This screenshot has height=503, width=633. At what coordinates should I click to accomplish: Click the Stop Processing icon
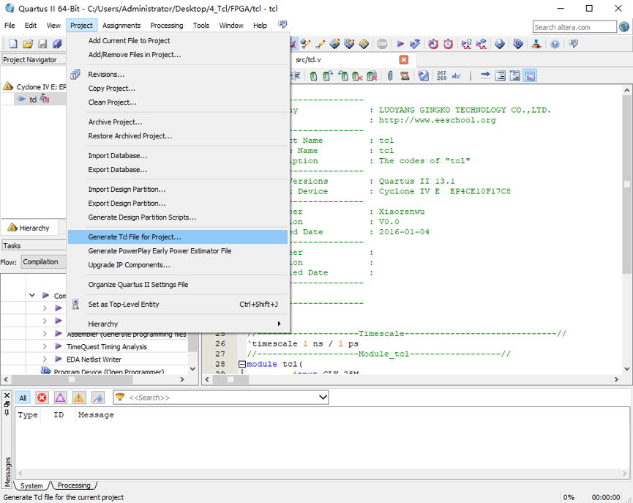382,44
